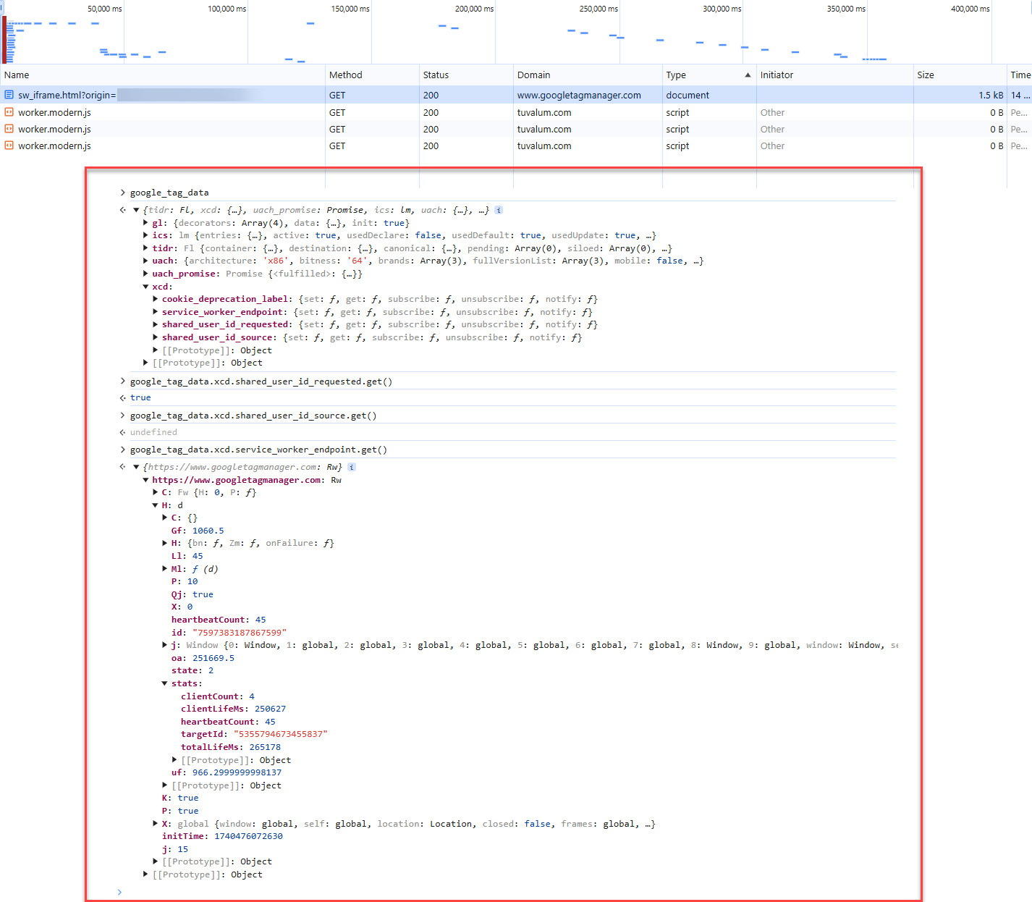Viewport: 1032px width, 902px height.
Task: Collapse the H: d object
Action: coord(155,505)
